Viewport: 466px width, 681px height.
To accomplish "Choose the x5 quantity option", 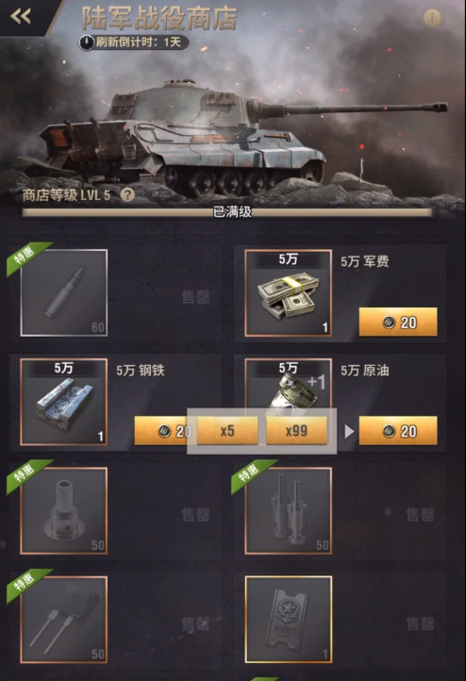I will (x=227, y=431).
